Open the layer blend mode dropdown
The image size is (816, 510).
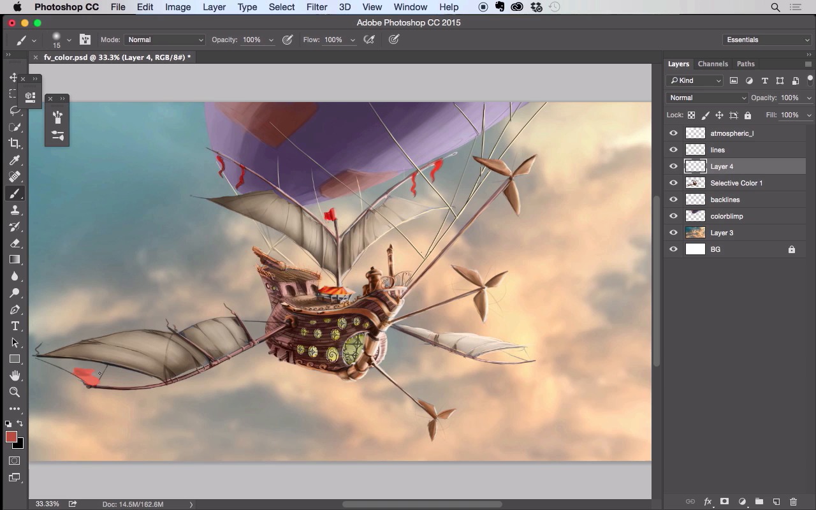pyautogui.click(x=706, y=98)
